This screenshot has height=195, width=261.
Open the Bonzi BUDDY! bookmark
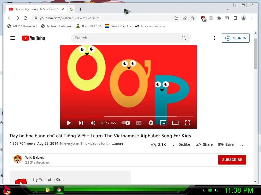(88, 26)
